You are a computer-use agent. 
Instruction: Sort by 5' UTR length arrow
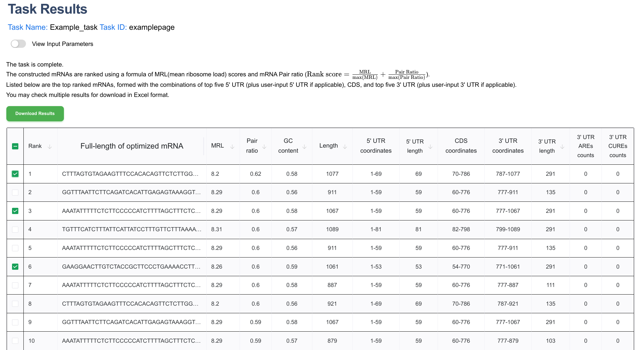(430, 147)
